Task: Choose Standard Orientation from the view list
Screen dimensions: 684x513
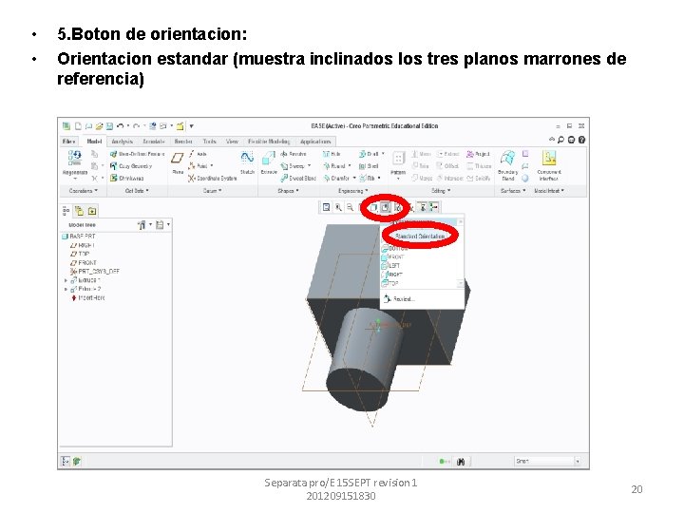Action: [420, 236]
